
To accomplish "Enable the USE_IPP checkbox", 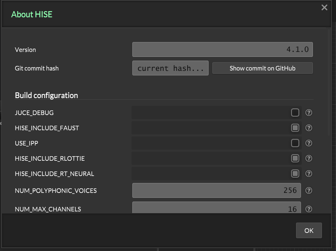I will (x=295, y=143).
